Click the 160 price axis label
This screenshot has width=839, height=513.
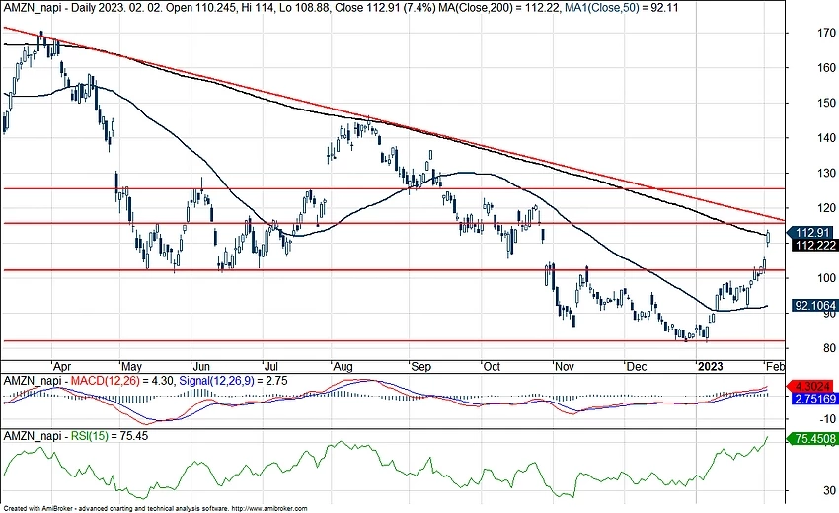coord(826,68)
